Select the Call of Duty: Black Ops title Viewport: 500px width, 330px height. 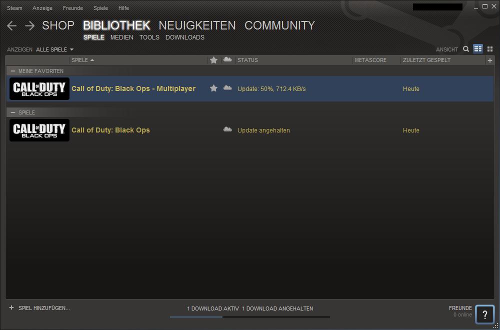click(110, 130)
